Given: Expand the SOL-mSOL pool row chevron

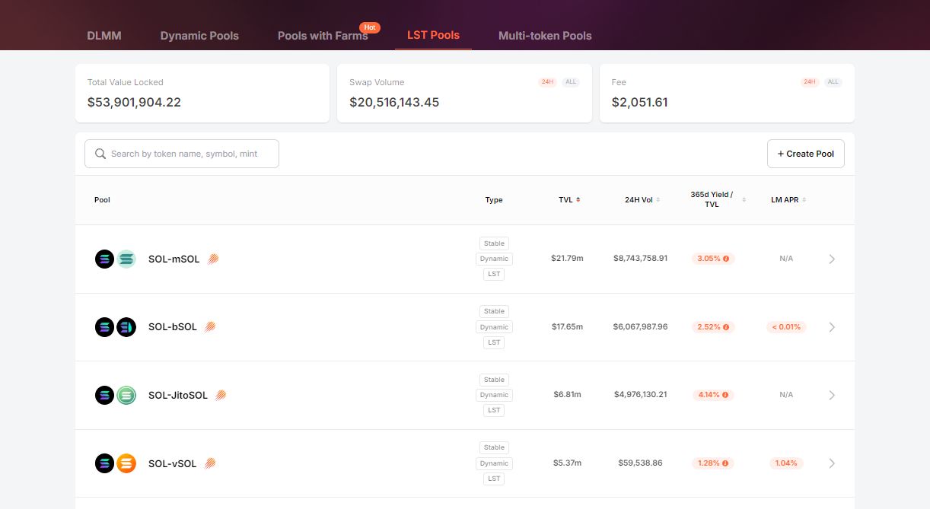Looking at the screenshot, I should coord(832,259).
